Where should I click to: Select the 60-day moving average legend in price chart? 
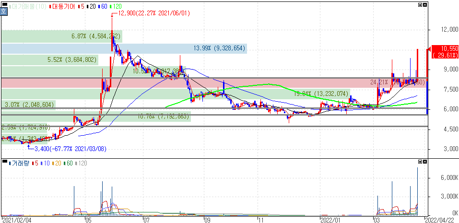(103, 6)
